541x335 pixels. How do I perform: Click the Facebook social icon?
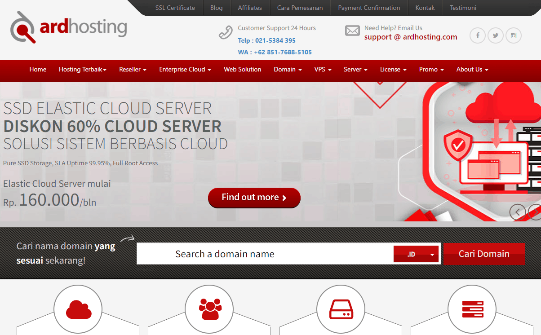478,35
